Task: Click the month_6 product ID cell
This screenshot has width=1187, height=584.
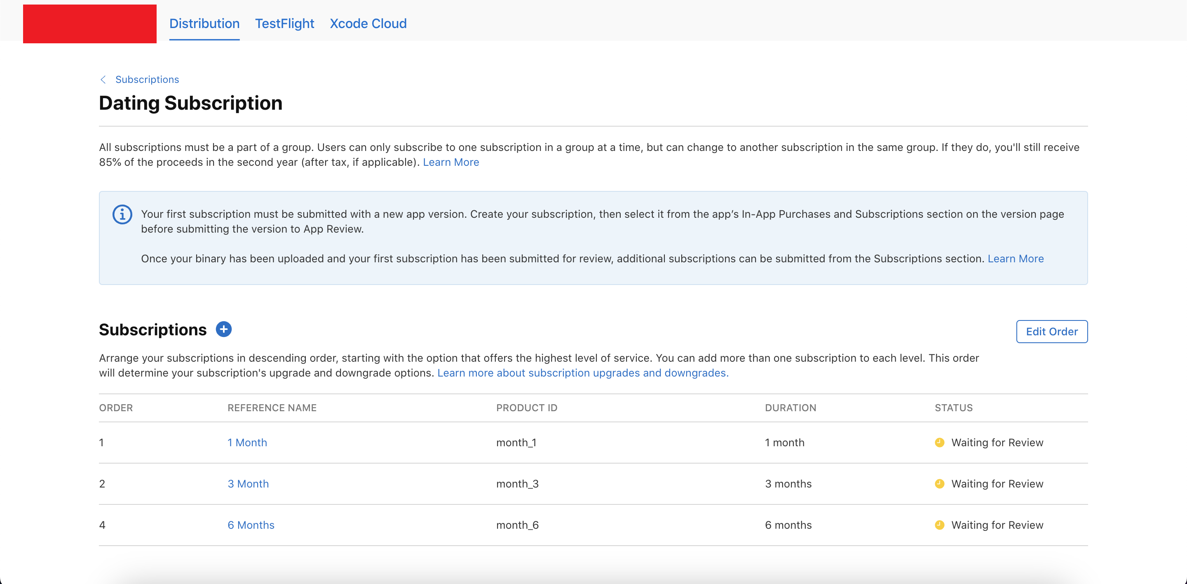Action: pyautogui.click(x=517, y=525)
